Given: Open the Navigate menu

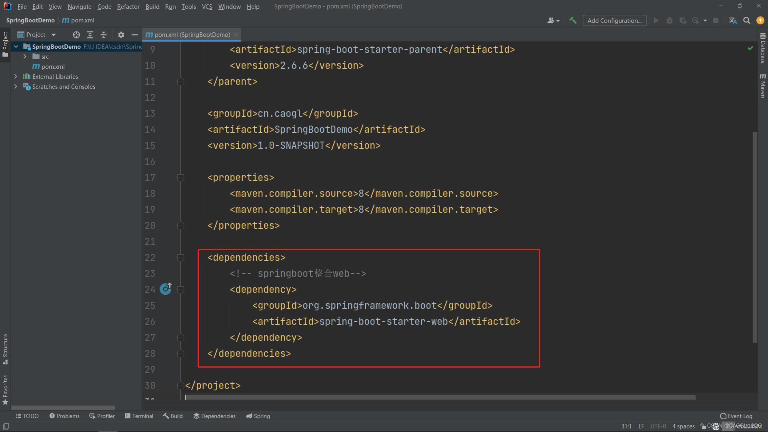Looking at the screenshot, I should tap(79, 6).
